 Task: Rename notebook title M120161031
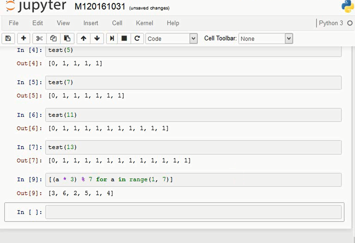(x=100, y=7)
